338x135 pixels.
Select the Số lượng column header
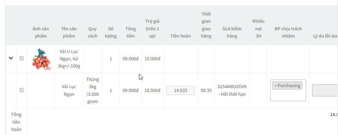click(x=111, y=32)
